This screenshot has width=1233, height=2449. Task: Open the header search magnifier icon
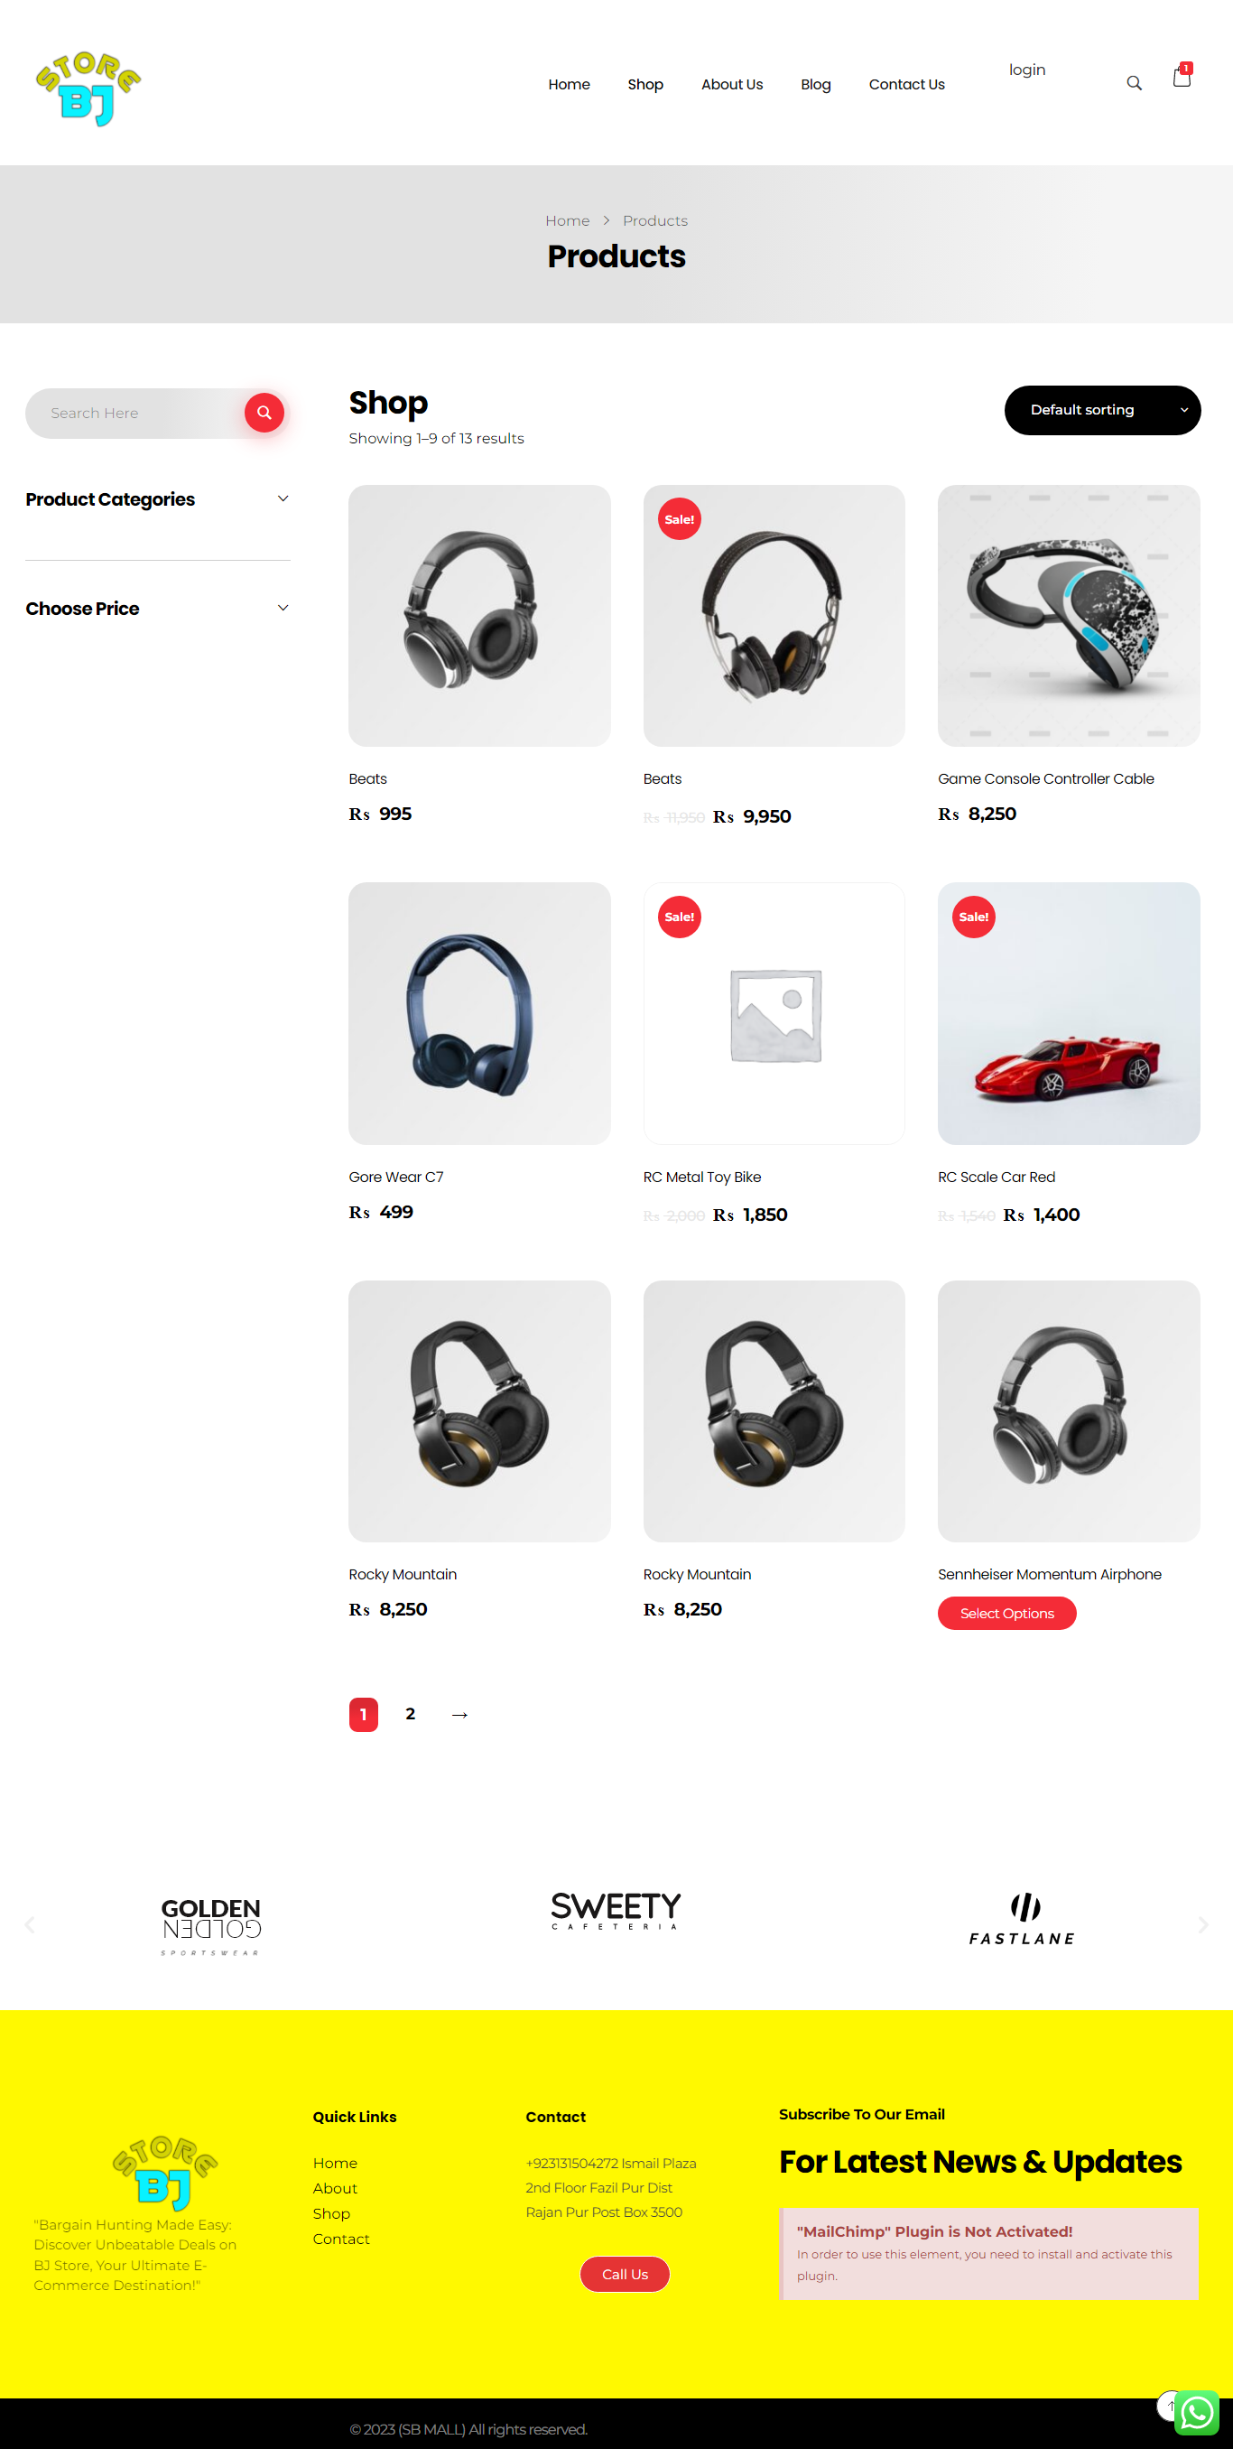coord(1133,84)
